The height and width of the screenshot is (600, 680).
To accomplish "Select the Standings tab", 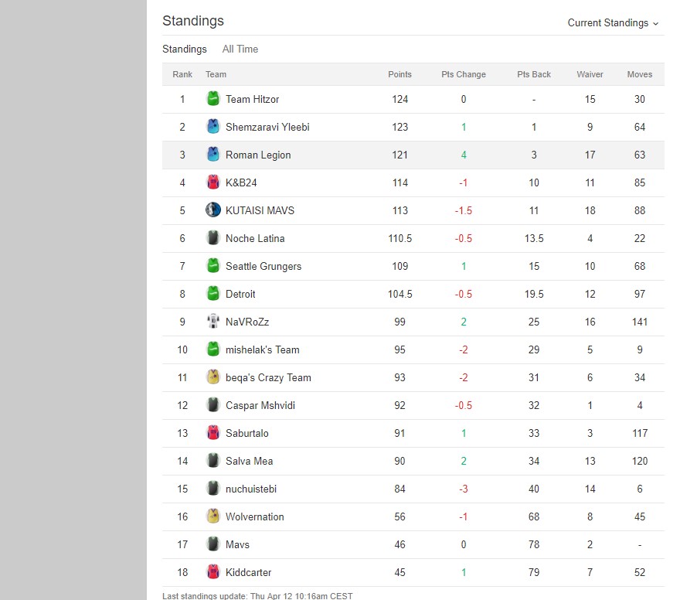I will (185, 49).
